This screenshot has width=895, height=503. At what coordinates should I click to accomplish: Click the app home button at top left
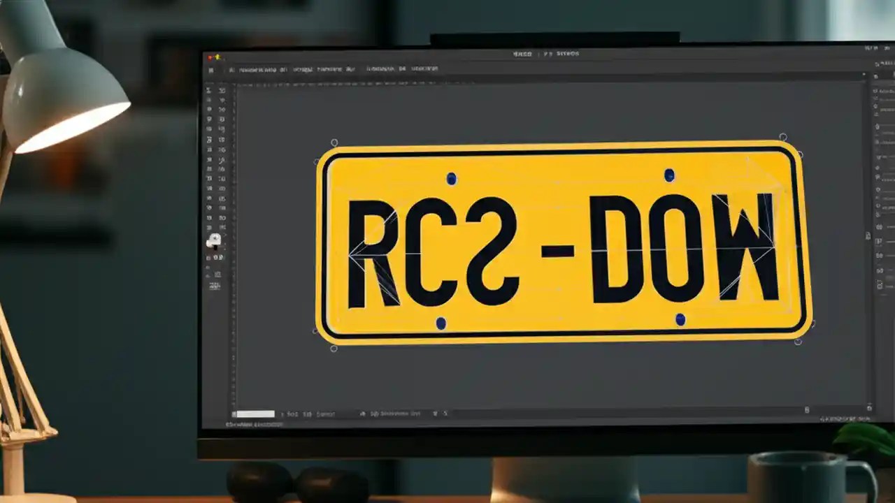(x=212, y=69)
